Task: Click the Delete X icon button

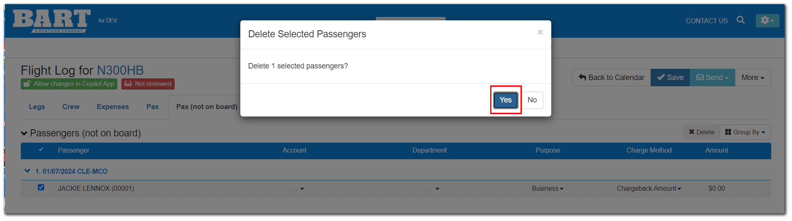Action: coord(701,132)
